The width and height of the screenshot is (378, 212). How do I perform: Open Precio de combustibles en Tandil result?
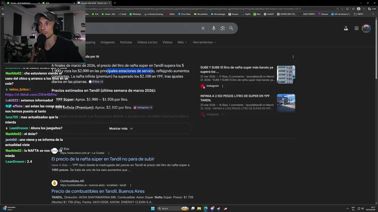(98, 191)
